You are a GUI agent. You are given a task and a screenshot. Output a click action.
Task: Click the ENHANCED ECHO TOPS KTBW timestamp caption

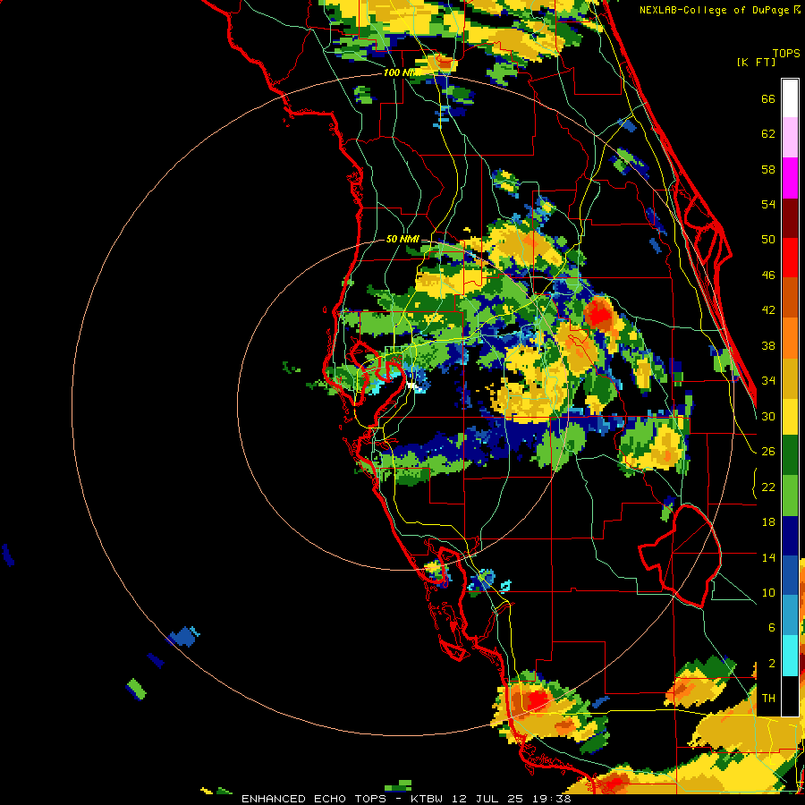coord(406,799)
